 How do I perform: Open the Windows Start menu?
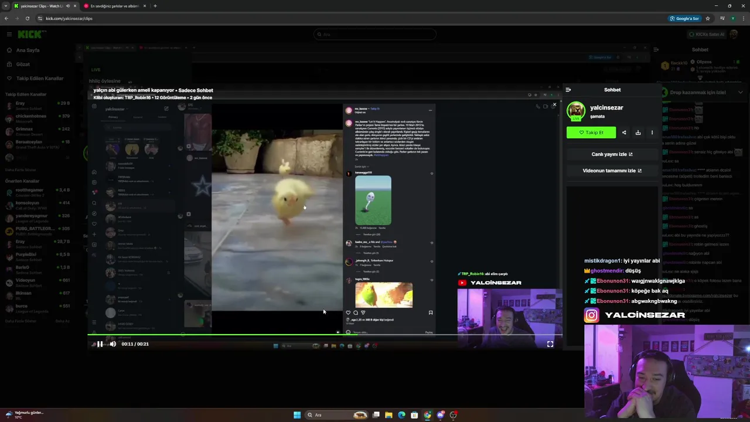297,415
